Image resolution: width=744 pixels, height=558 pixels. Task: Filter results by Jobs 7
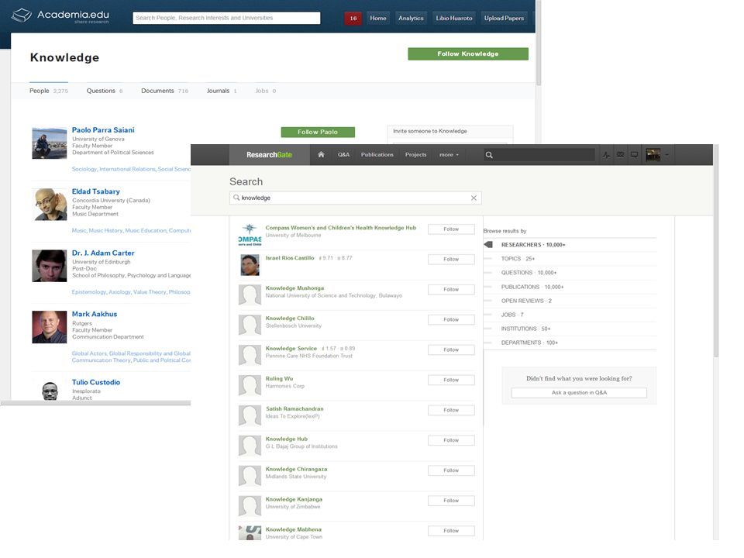point(512,315)
